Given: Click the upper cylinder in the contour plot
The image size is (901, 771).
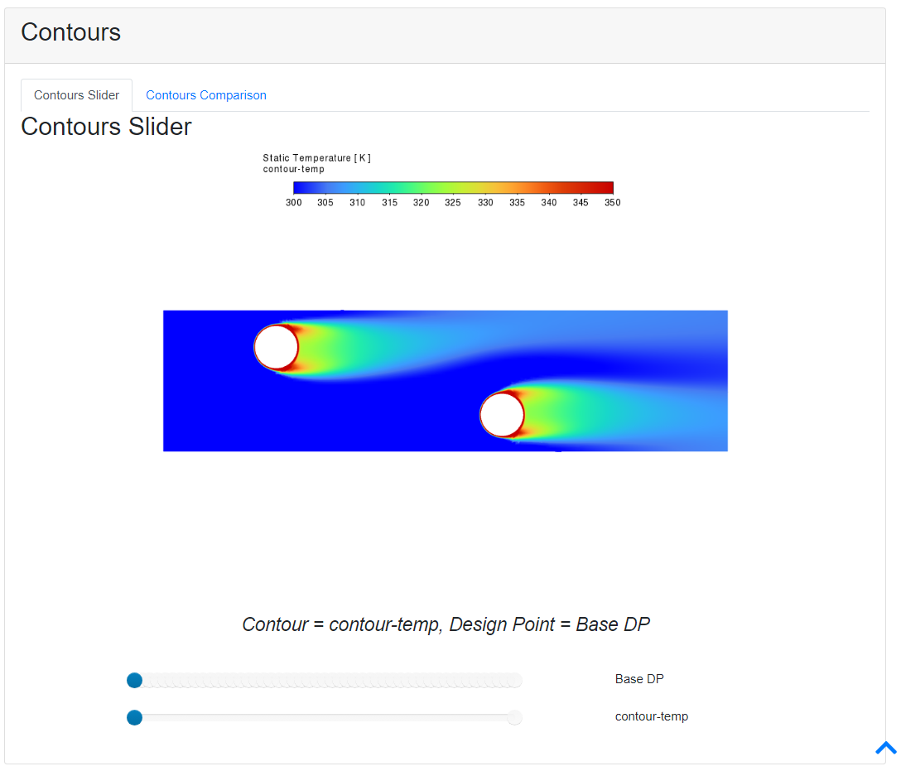Looking at the screenshot, I should (x=276, y=347).
